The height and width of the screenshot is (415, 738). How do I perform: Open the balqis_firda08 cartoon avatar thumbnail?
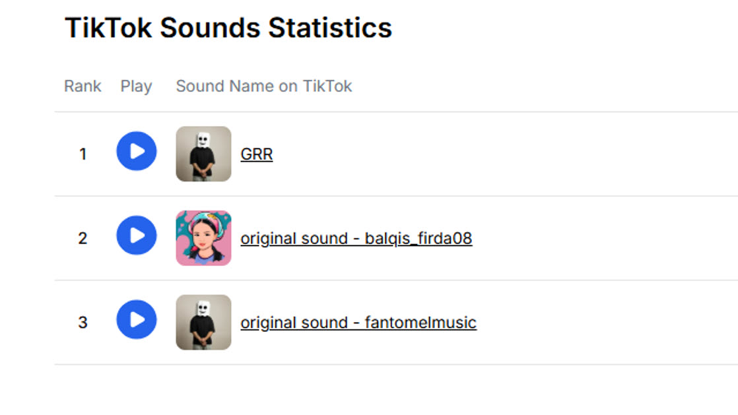point(203,238)
